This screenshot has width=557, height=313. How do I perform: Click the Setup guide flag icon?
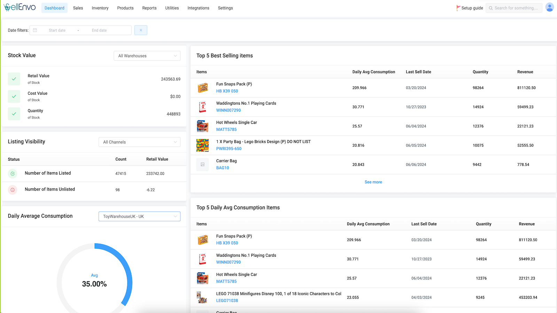click(458, 8)
